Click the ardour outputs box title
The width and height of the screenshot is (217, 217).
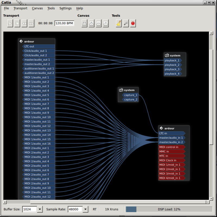click(29, 42)
